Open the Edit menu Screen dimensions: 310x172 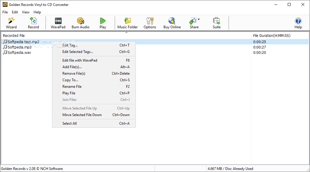tap(15, 12)
